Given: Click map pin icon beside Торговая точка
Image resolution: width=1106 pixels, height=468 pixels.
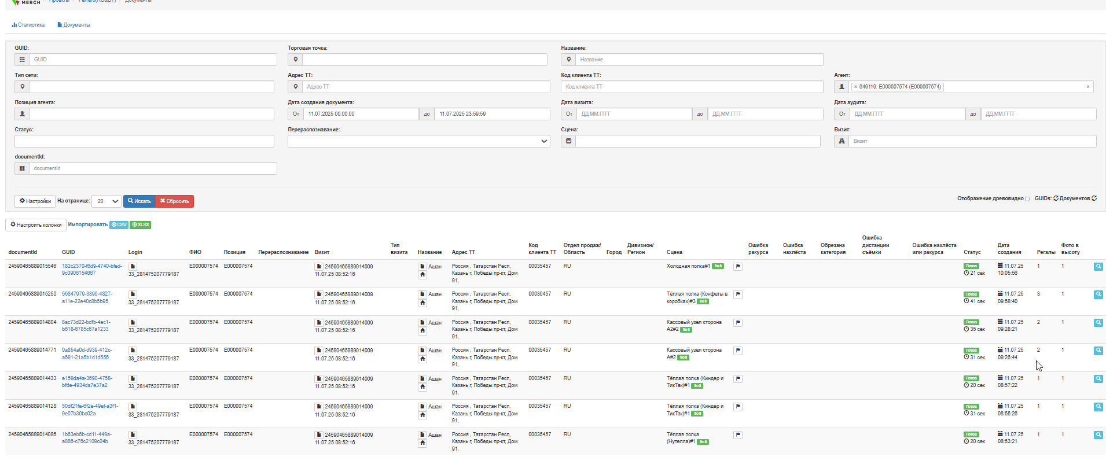Looking at the screenshot, I should click(295, 60).
